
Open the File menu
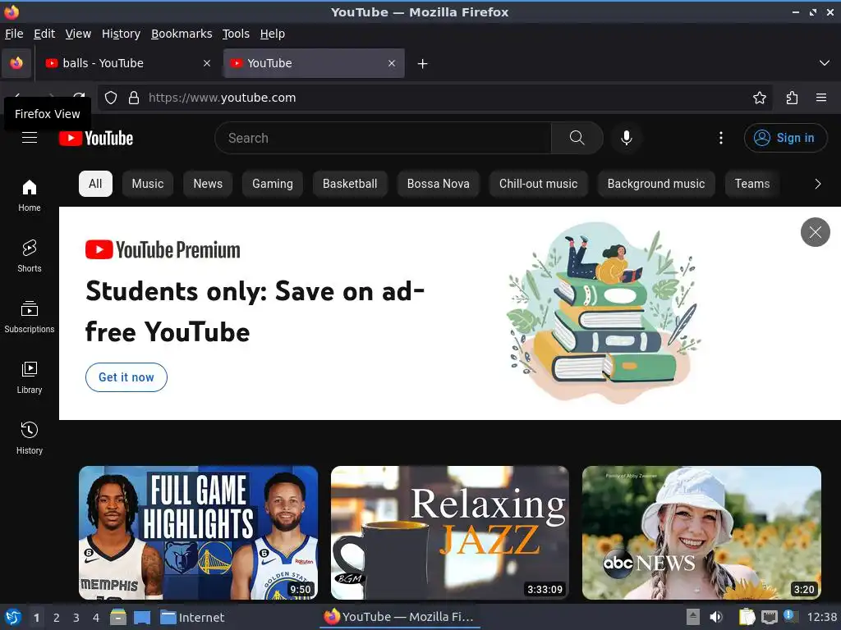click(14, 34)
